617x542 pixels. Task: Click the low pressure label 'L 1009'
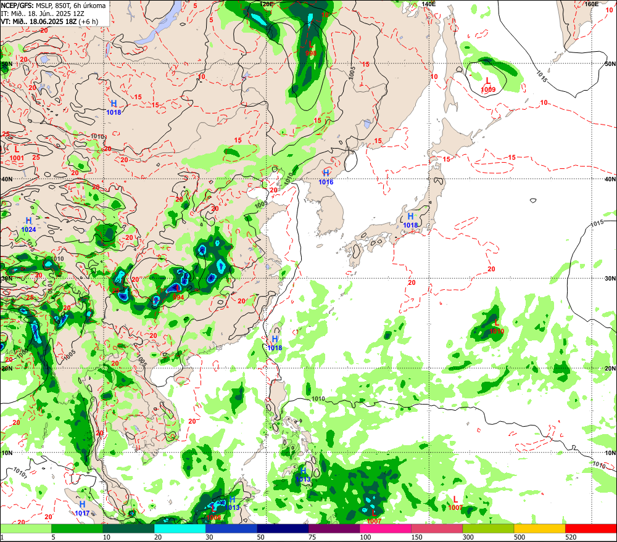[x=488, y=85]
